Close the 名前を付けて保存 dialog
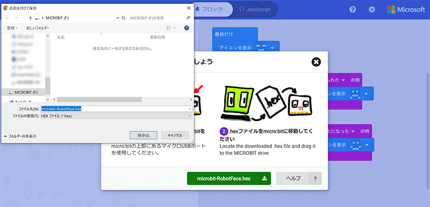The height and width of the screenshot is (207, 430). pyautogui.click(x=189, y=8)
